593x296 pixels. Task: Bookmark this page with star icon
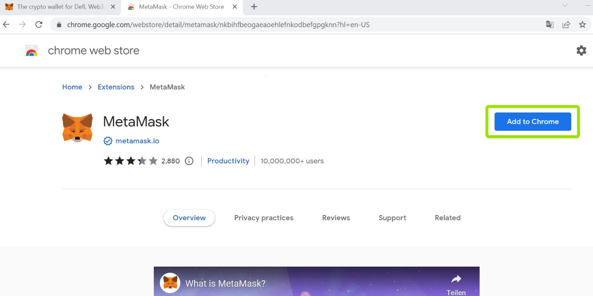(x=582, y=24)
